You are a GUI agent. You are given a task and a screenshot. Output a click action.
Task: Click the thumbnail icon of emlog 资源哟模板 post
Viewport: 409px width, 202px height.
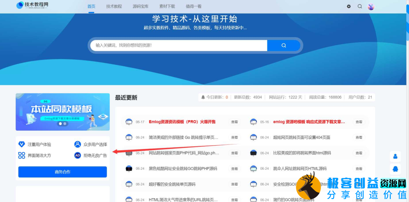click(x=253, y=122)
